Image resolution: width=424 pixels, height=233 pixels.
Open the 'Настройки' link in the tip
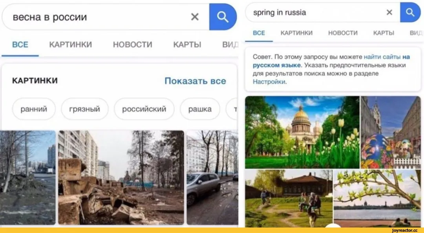(x=269, y=82)
